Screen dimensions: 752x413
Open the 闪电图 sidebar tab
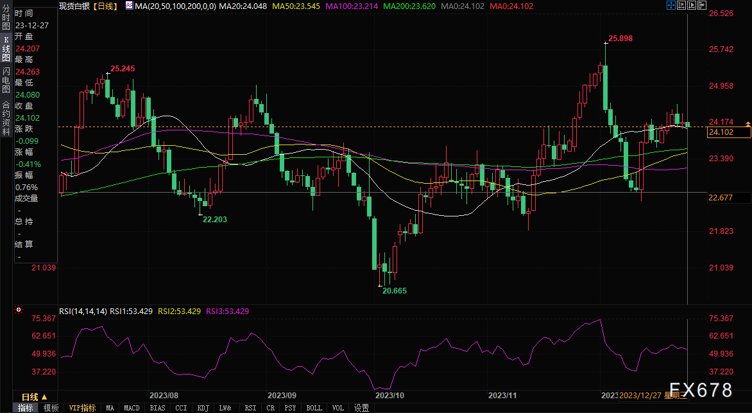click(x=6, y=80)
